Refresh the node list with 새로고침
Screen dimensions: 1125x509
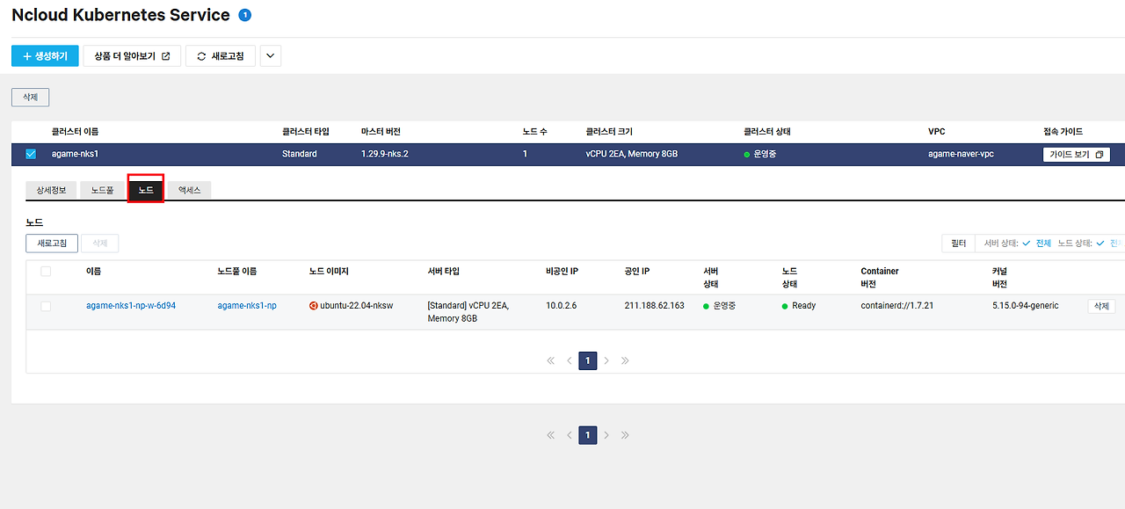(x=52, y=244)
